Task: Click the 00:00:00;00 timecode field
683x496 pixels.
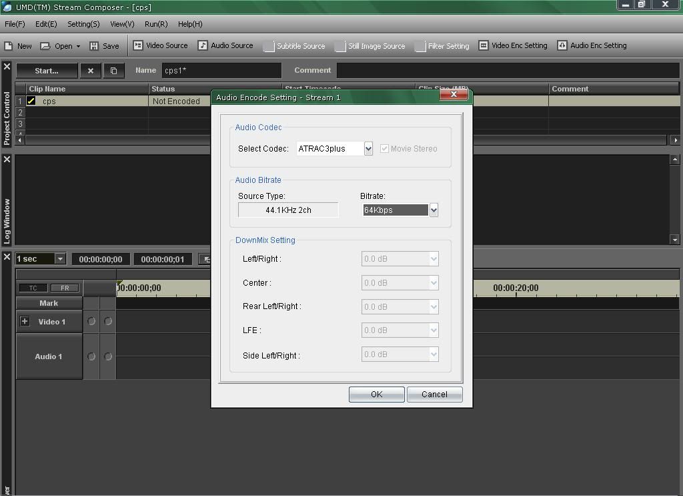Action: (101, 259)
